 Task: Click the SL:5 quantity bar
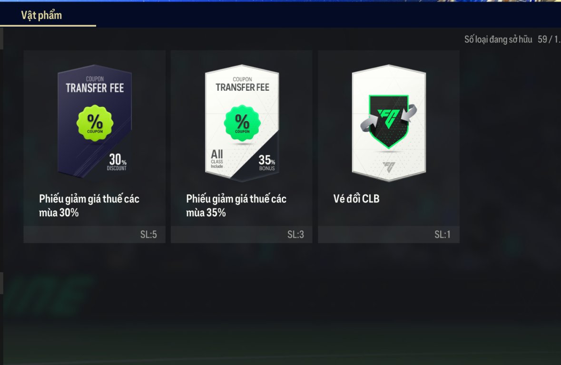click(95, 234)
